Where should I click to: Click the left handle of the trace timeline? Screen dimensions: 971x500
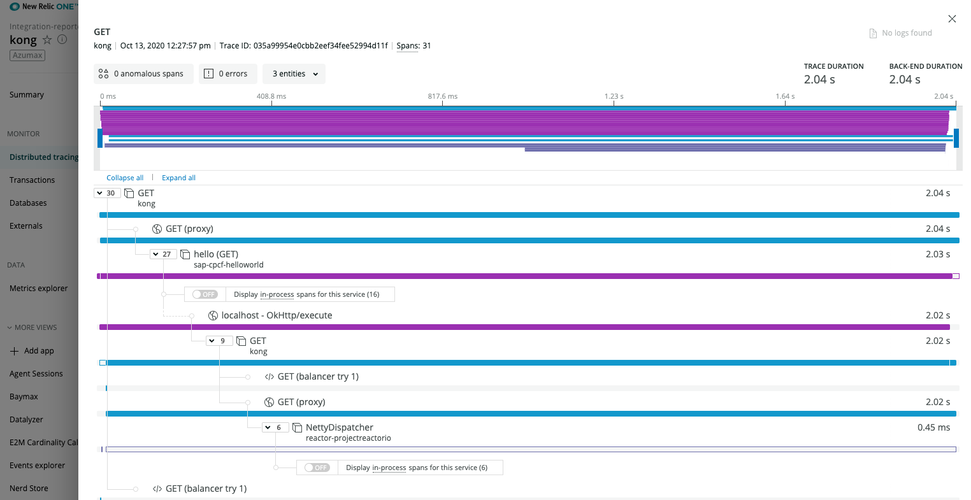[x=100, y=138]
